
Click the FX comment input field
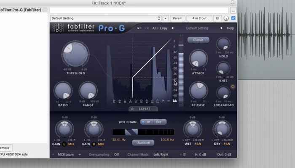tap(139, 10)
